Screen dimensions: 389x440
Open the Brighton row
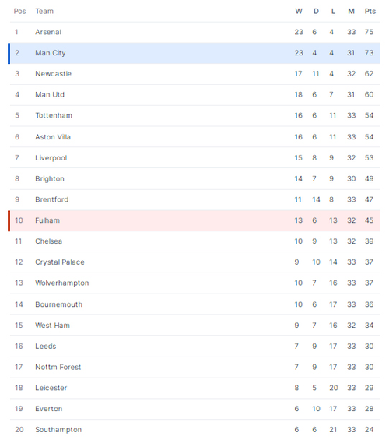point(195,179)
